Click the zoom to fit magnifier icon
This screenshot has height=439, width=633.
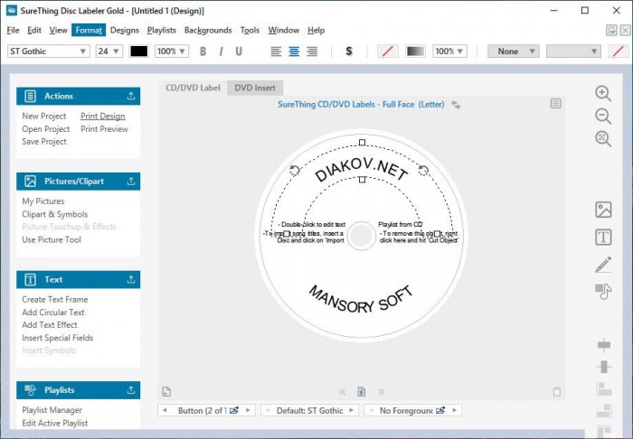[x=603, y=139]
